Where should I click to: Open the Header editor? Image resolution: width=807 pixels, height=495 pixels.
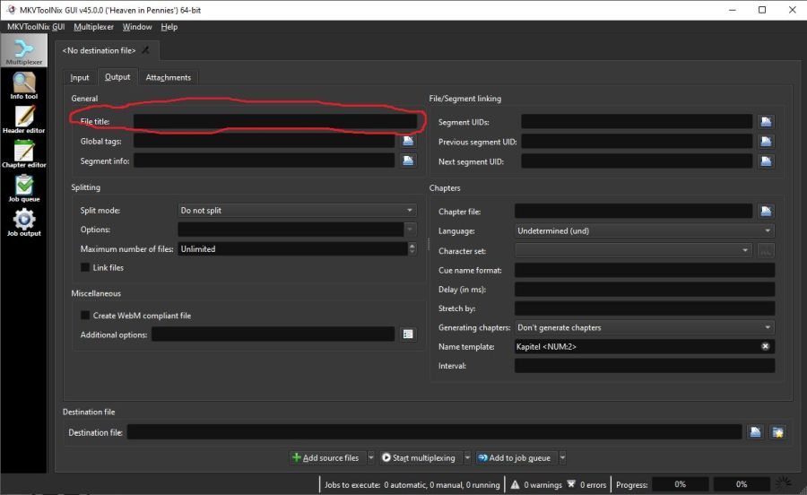[x=23, y=120]
